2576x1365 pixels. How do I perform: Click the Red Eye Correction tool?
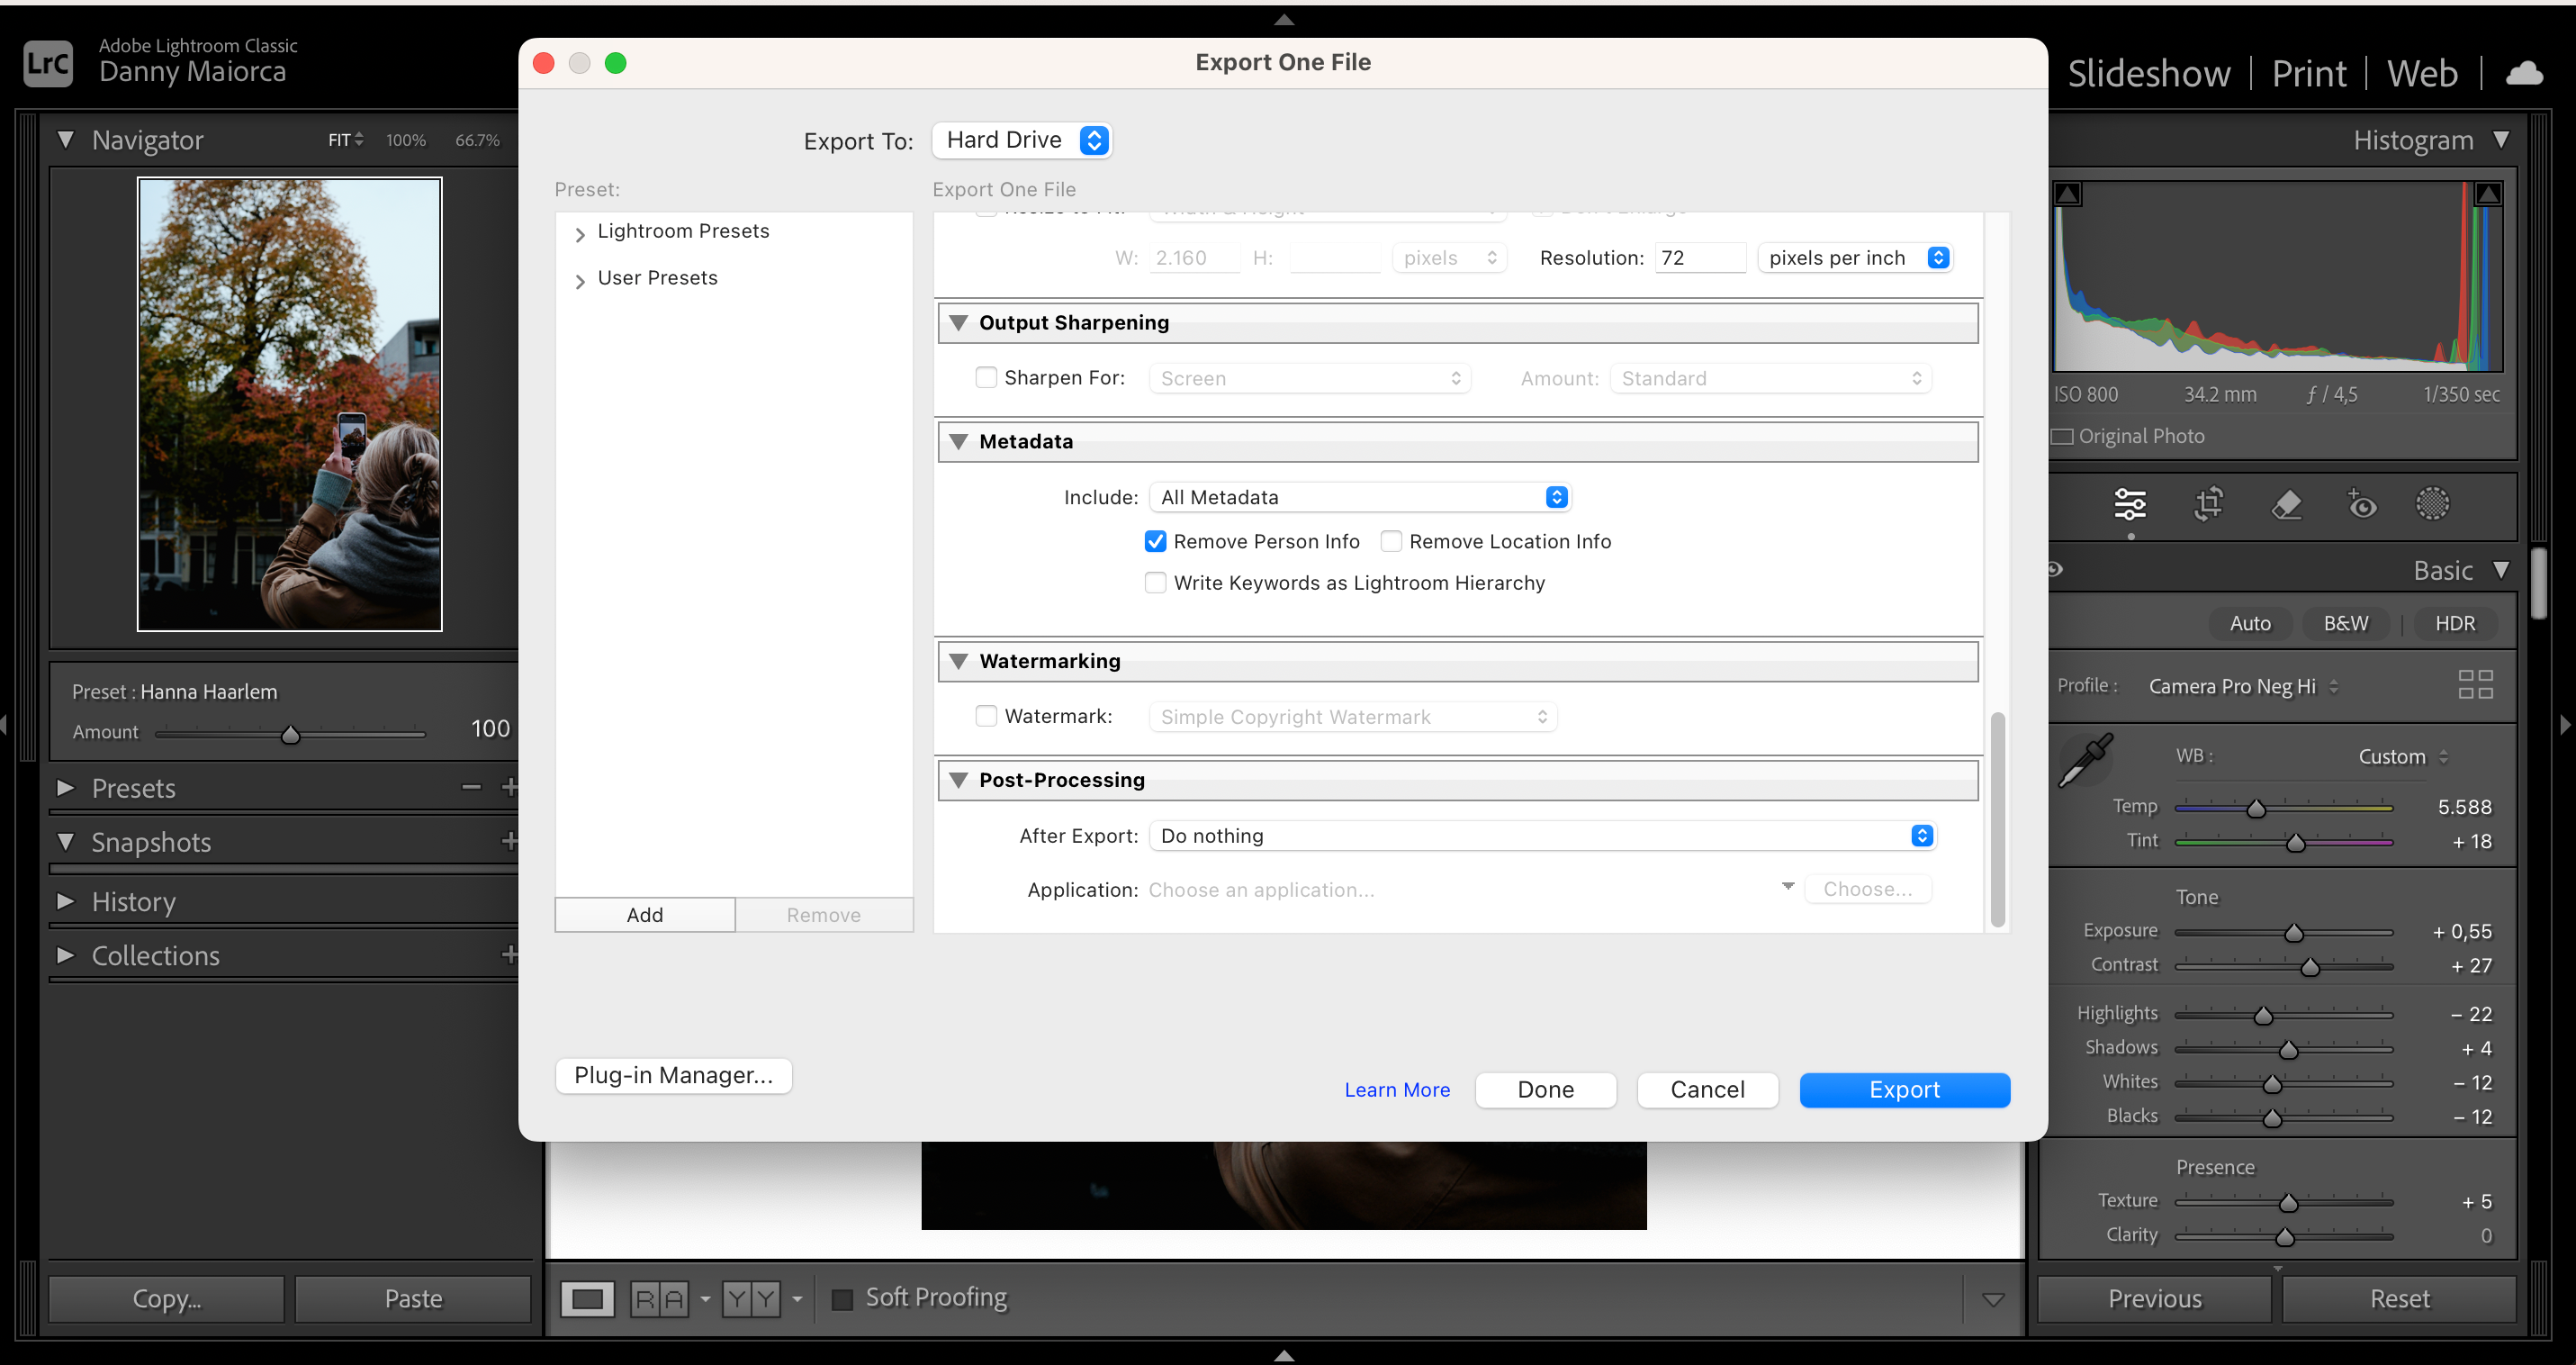tap(2362, 504)
